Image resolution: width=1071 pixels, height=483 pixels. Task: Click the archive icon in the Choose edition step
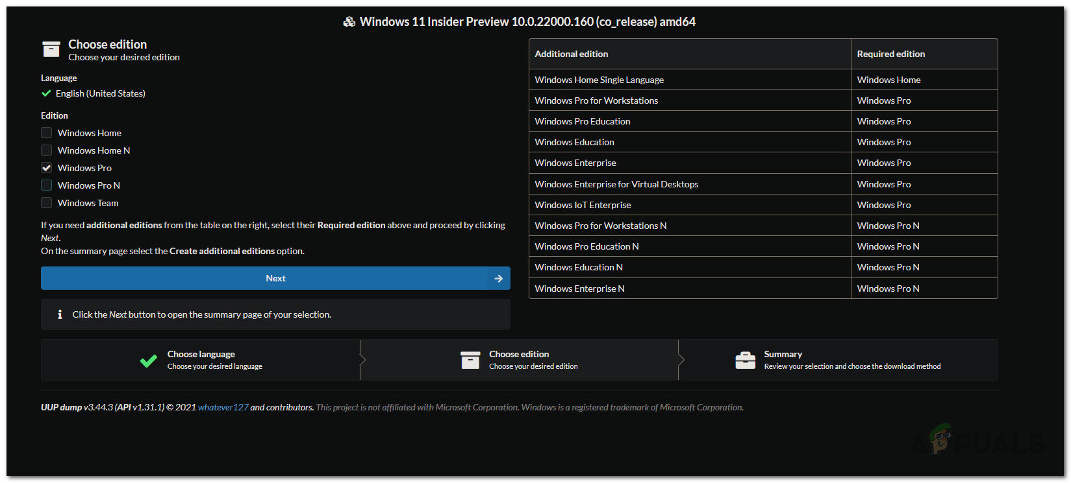(x=470, y=360)
